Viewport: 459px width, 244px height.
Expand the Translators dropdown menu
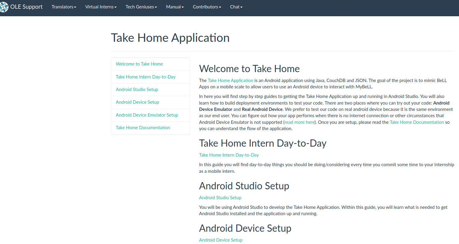(x=64, y=7)
